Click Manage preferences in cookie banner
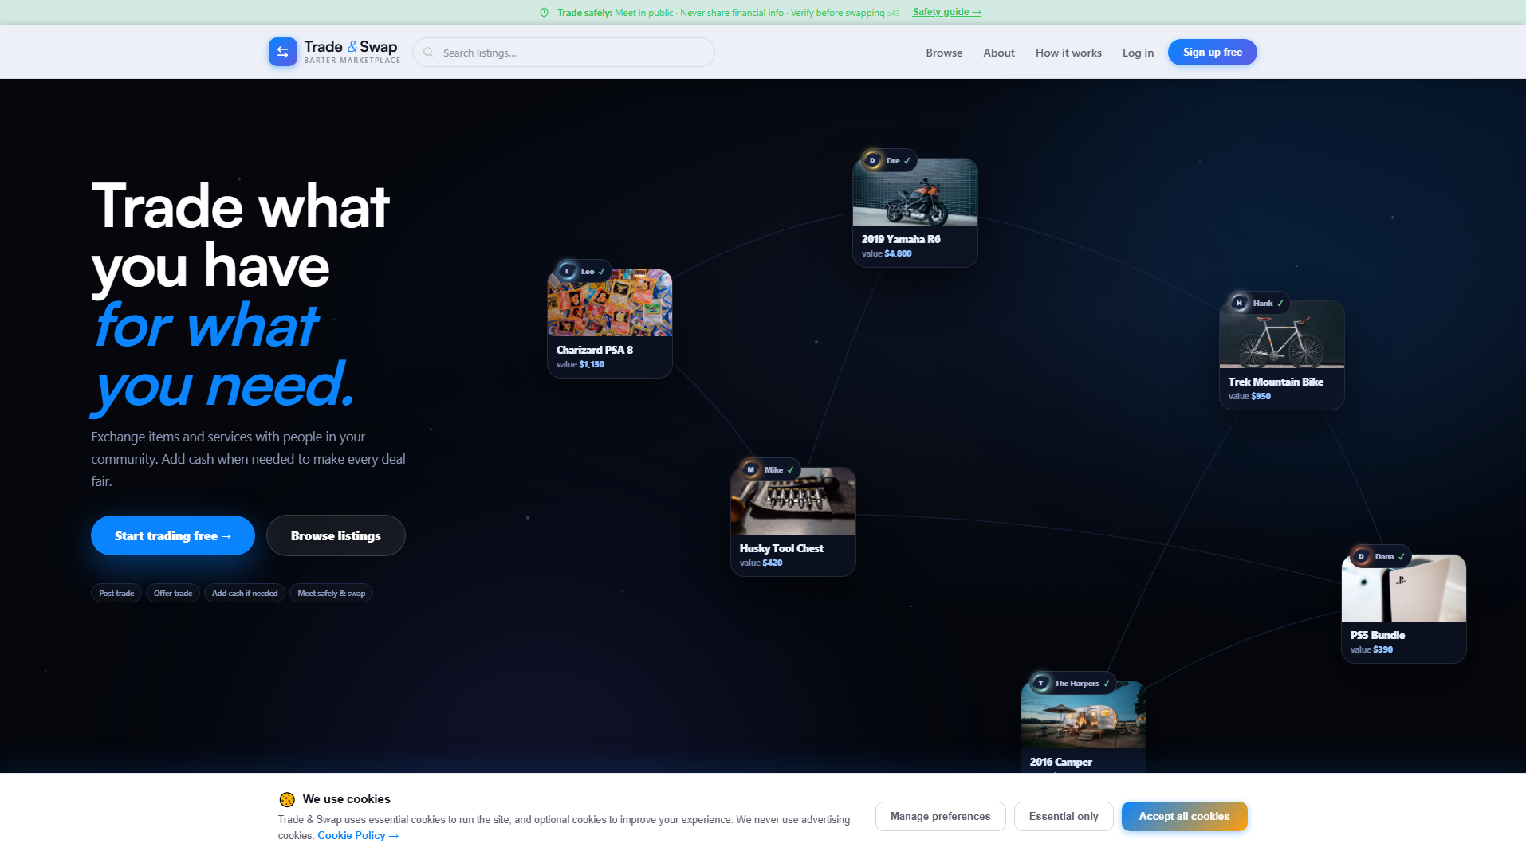Screen dimensions: 1526x859 (x=940, y=816)
